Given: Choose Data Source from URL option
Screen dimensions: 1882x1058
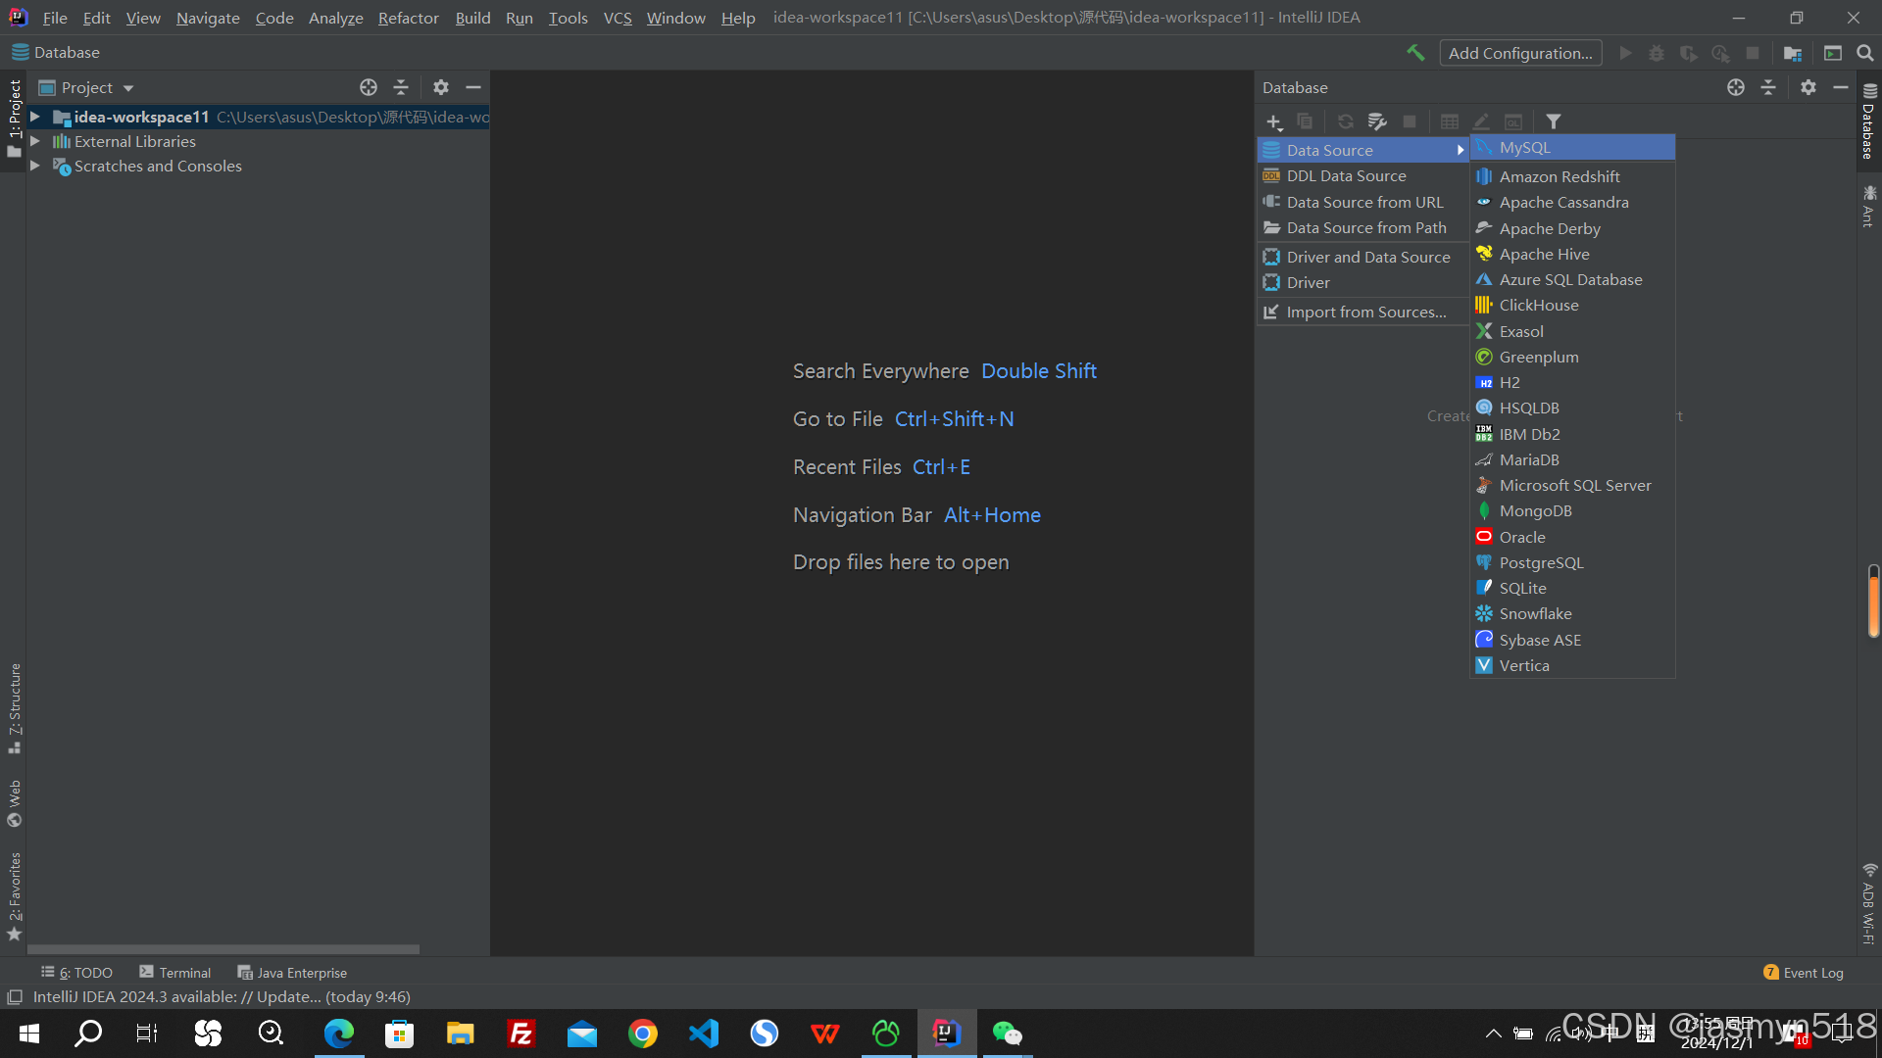Looking at the screenshot, I should tap(1364, 202).
